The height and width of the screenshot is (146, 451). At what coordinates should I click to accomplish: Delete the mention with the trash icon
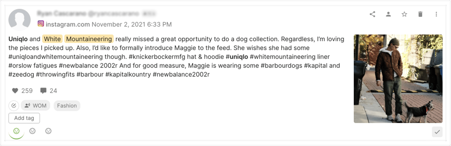click(420, 14)
